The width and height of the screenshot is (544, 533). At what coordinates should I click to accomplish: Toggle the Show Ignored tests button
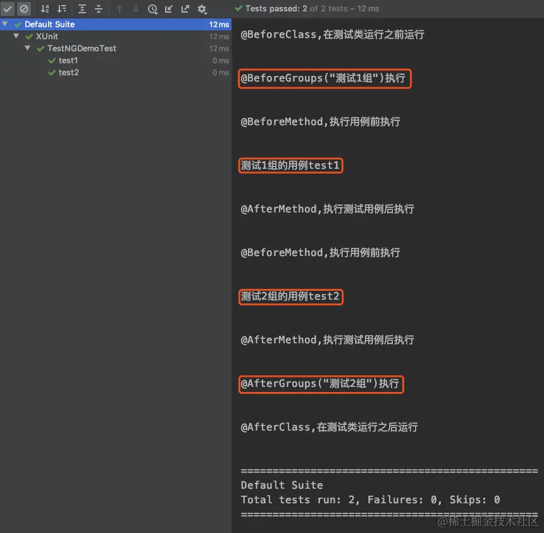tap(24, 9)
